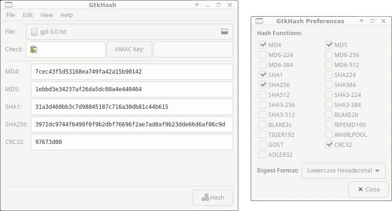Click the paste clipboard icon in Check field
Screen dimensions: 392x211
click(x=34, y=49)
